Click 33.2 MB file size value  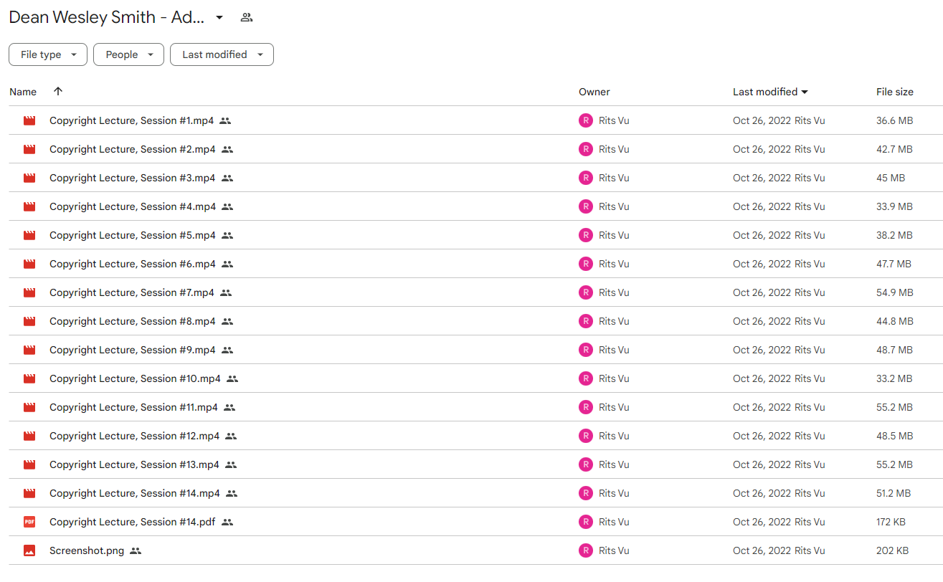[894, 378]
